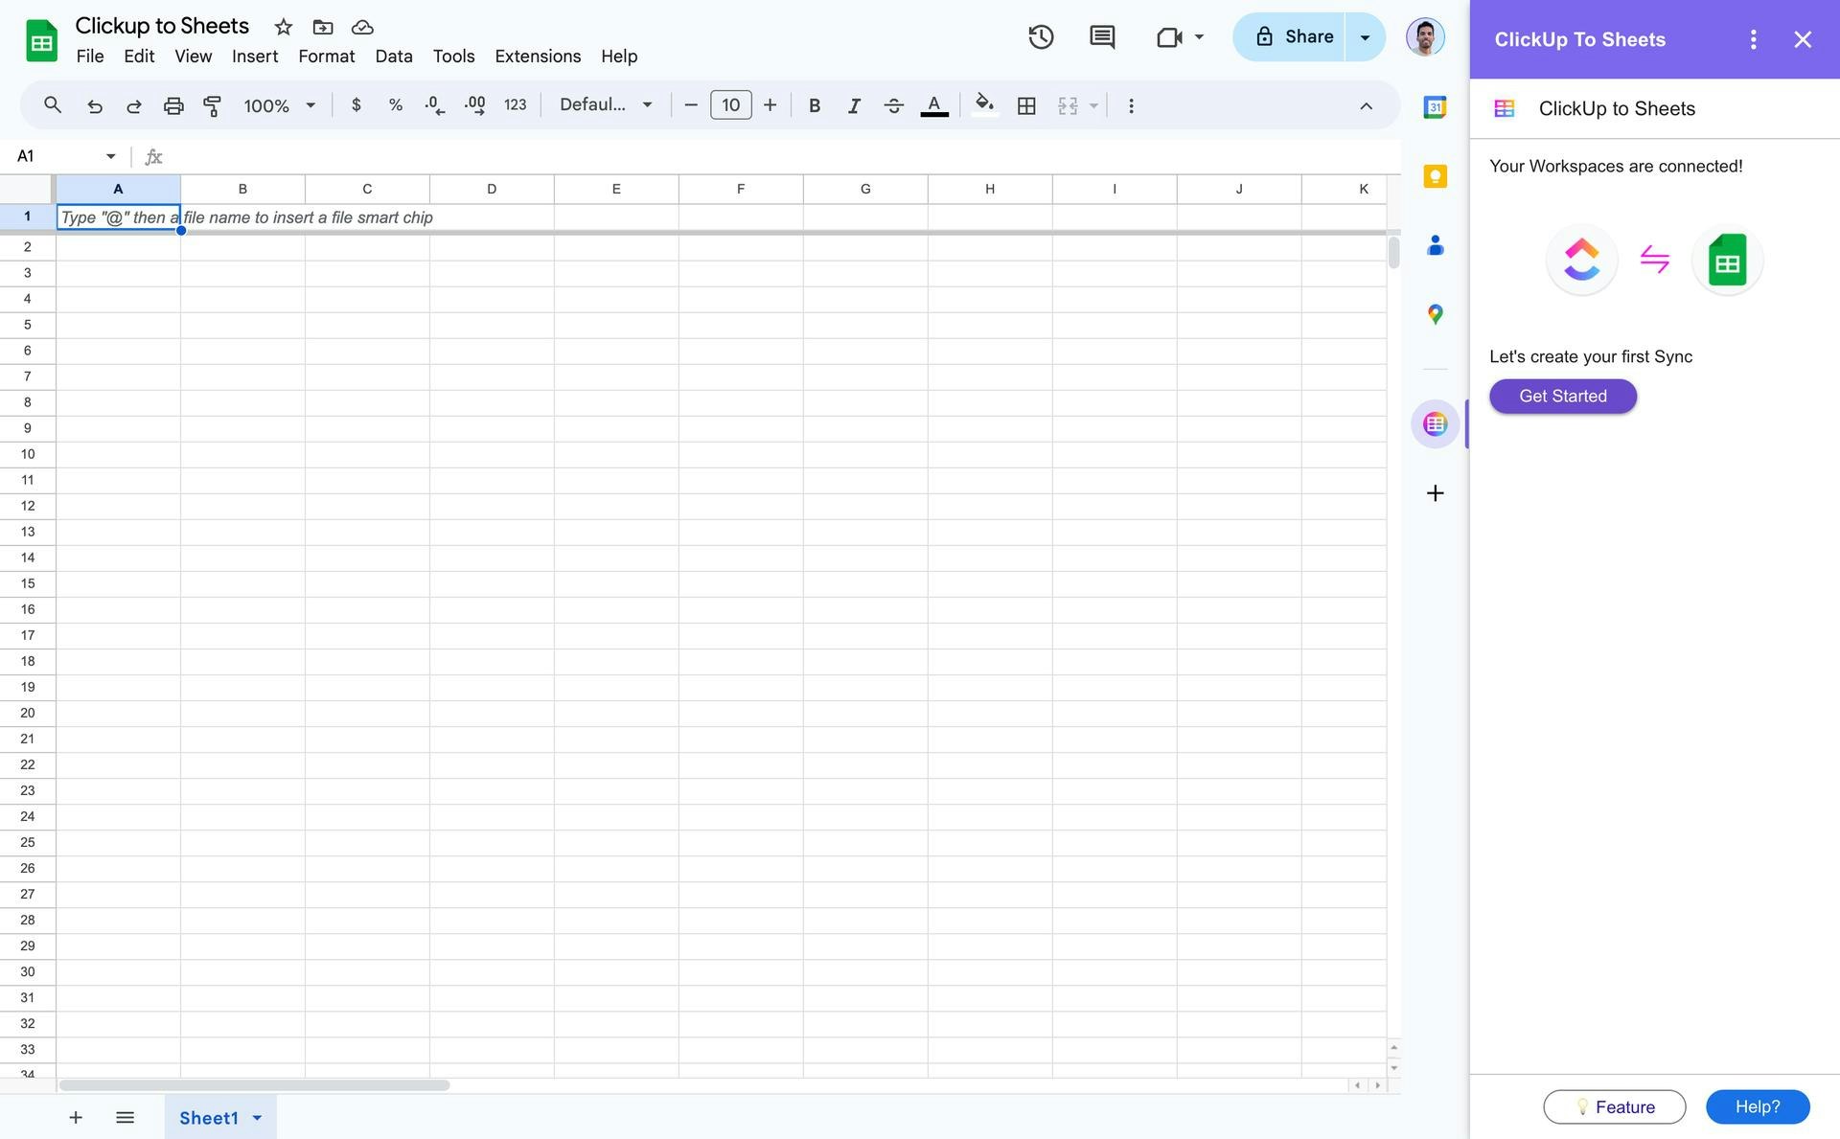1840x1139 pixels.
Task: Select the Paint format roller icon
Action: pyautogui.click(x=213, y=105)
